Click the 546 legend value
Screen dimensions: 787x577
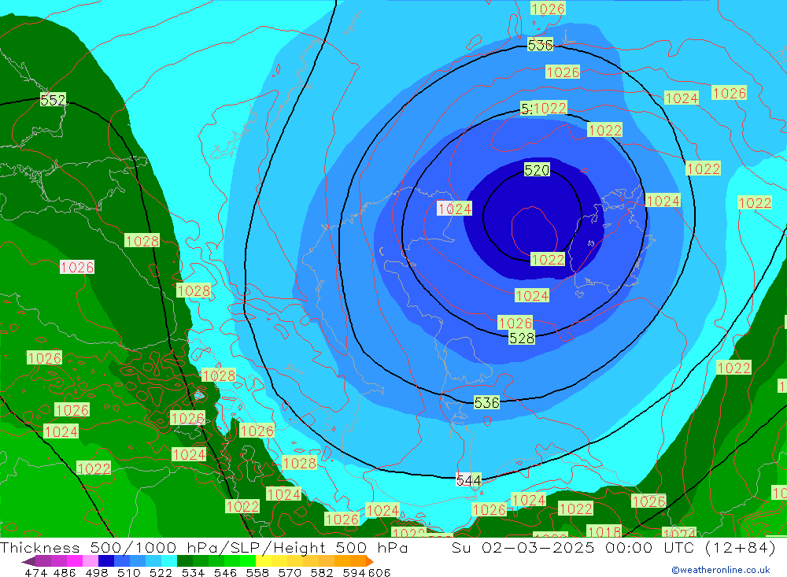[x=225, y=572]
